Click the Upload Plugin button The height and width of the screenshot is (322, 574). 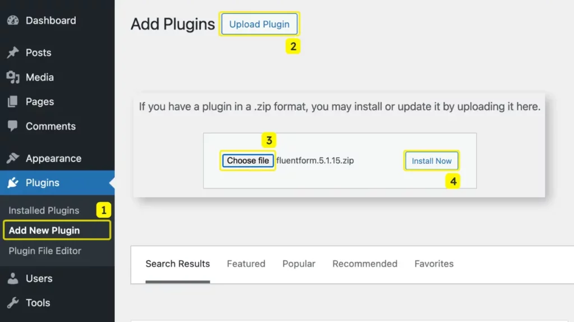click(x=259, y=24)
